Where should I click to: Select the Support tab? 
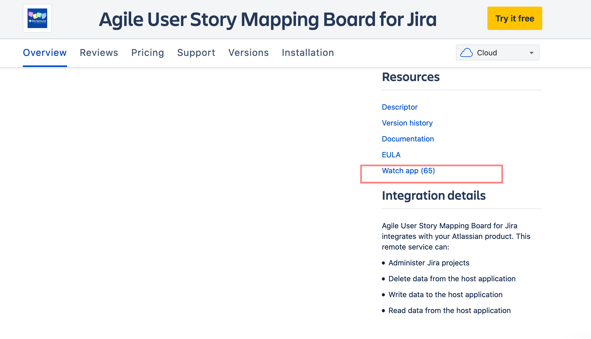[196, 53]
